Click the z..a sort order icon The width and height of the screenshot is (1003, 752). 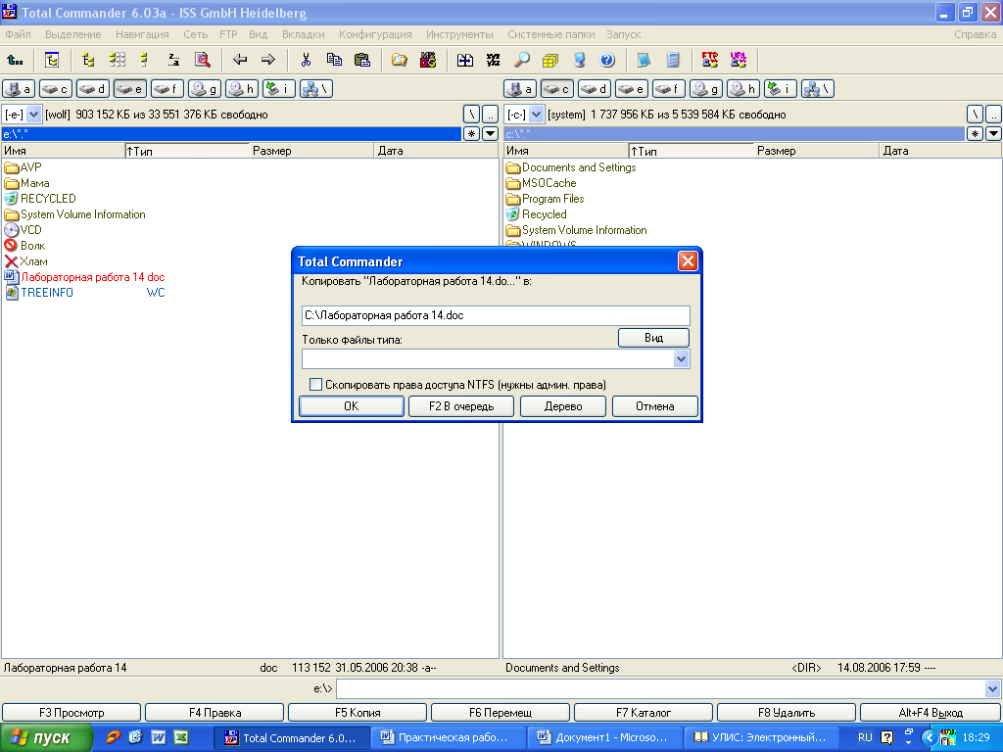(174, 60)
